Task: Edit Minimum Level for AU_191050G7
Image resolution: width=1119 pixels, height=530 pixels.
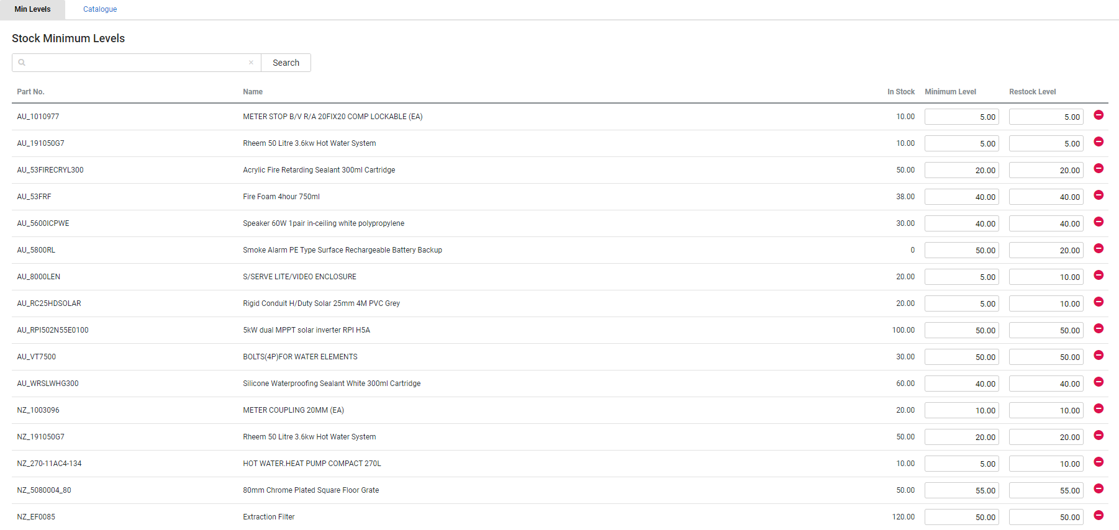Action: pyautogui.click(x=961, y=143)
